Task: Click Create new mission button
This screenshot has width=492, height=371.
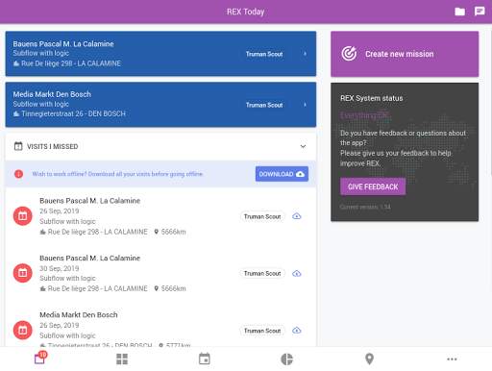Action: (405, 54)
